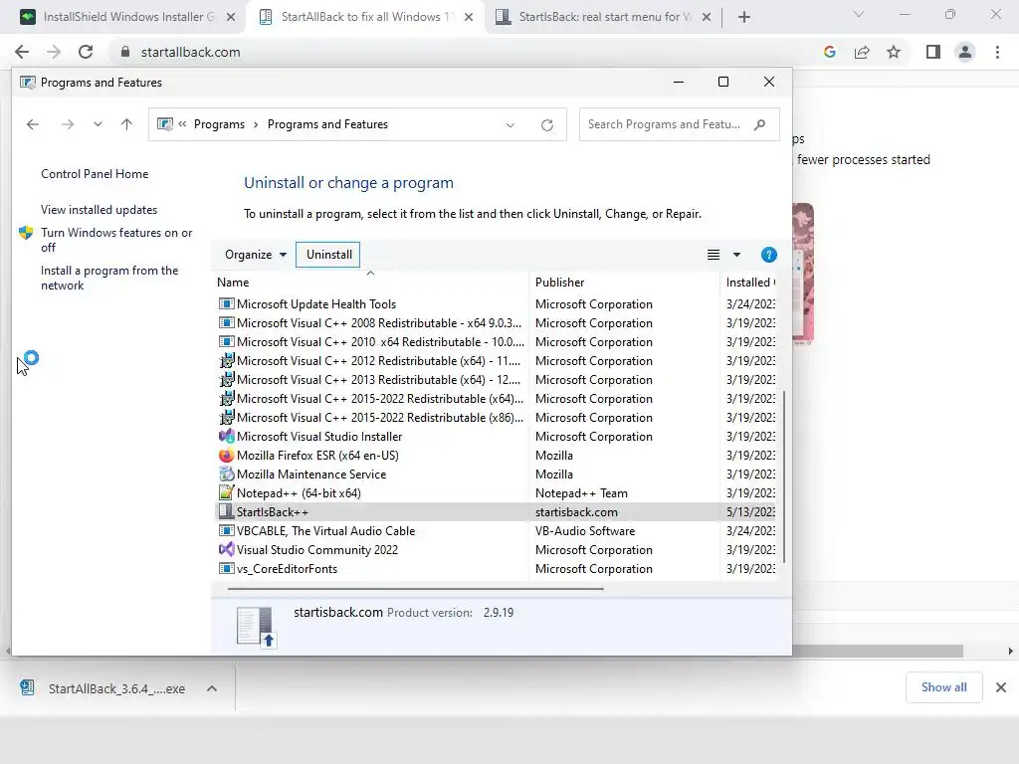Go back in Control Panel navigation
The image size is (1019, 764).
point(33,124)
